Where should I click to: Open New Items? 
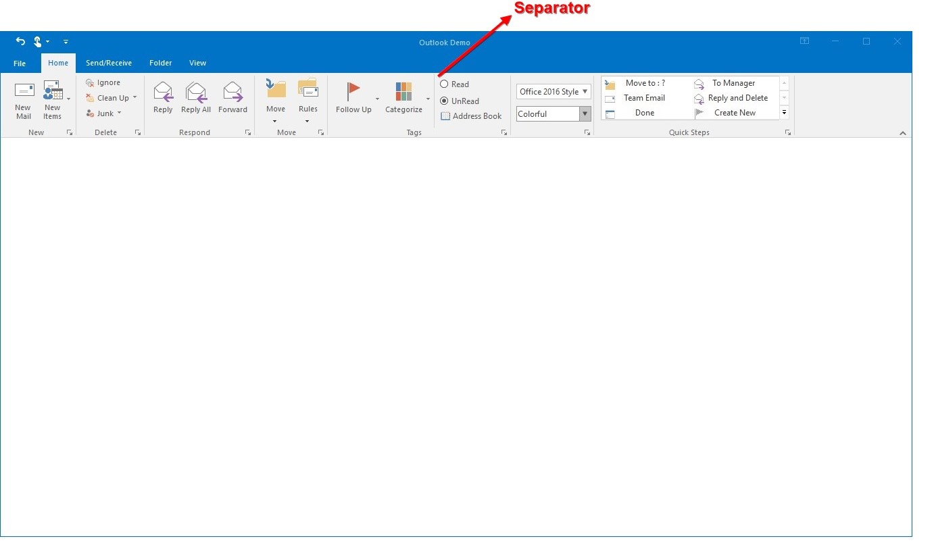click(x=53, y=98)
